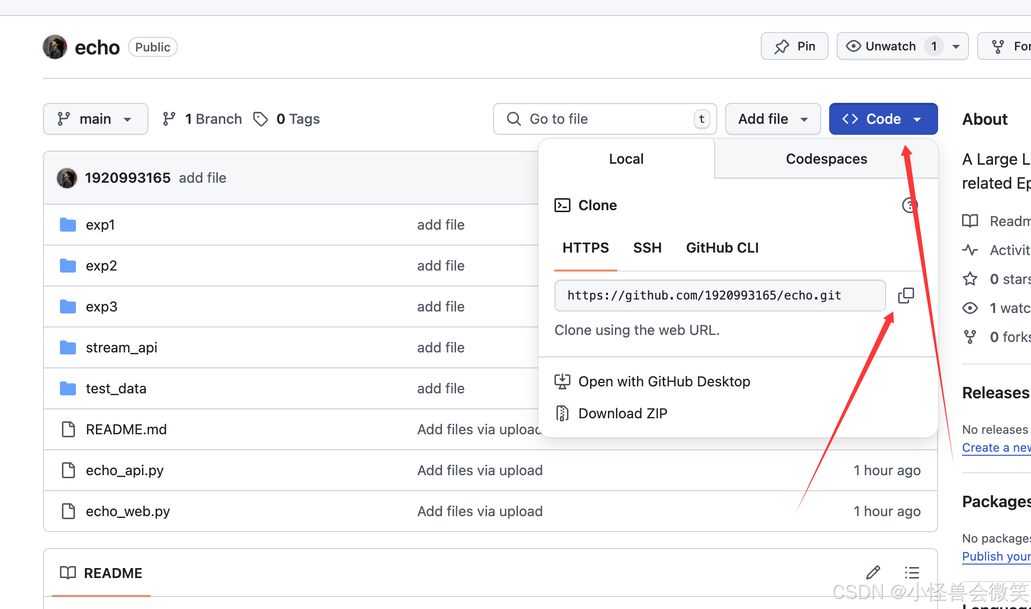Click the Releases heading in the sidebar
1031x609 pixels.
(x=996, y=393)
